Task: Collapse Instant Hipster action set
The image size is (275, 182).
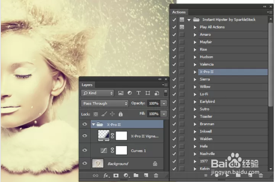Action: (189, 20)
